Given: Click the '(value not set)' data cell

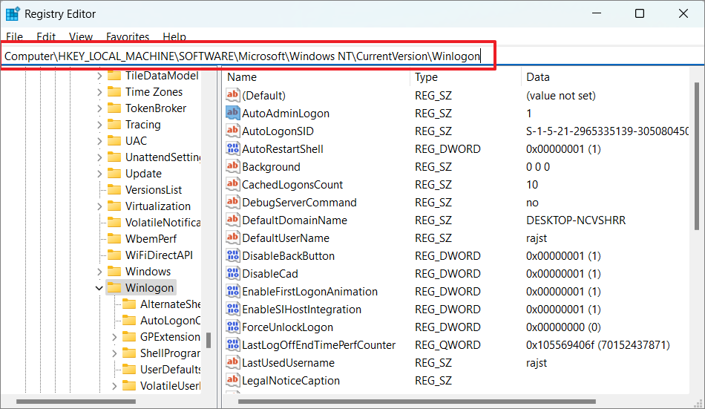Looking at the screenshot, I should point(561,96).
